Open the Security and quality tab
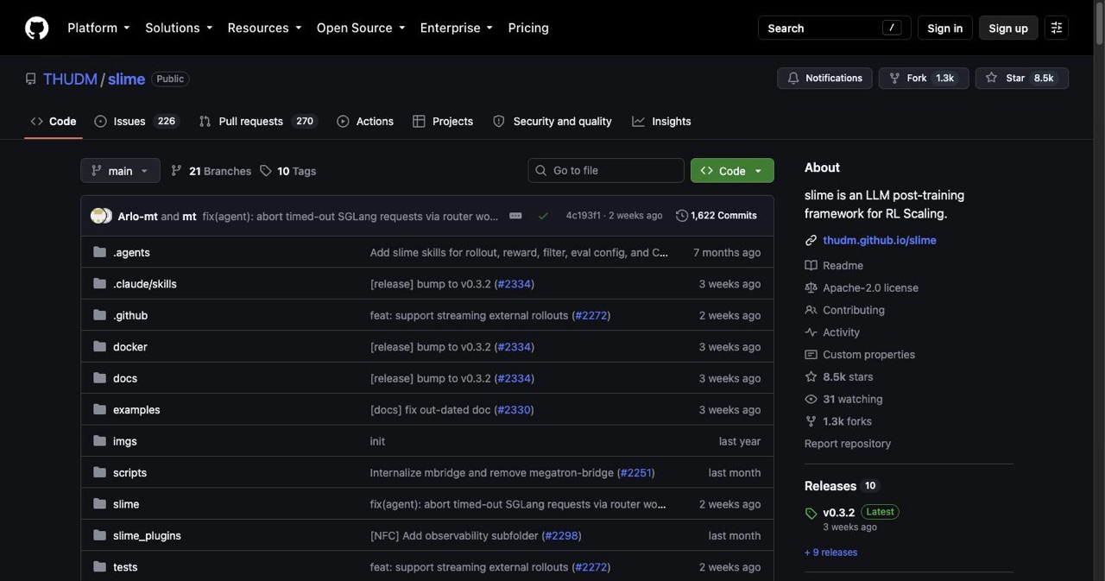The image size is (1105, 581). (x=552, y=122)
